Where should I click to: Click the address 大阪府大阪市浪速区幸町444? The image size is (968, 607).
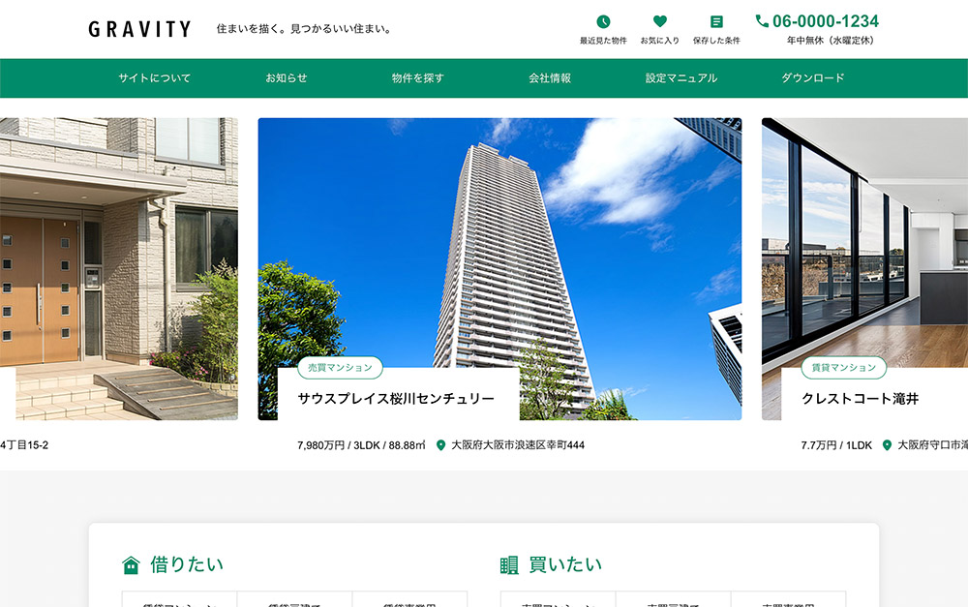click(518, 445)
